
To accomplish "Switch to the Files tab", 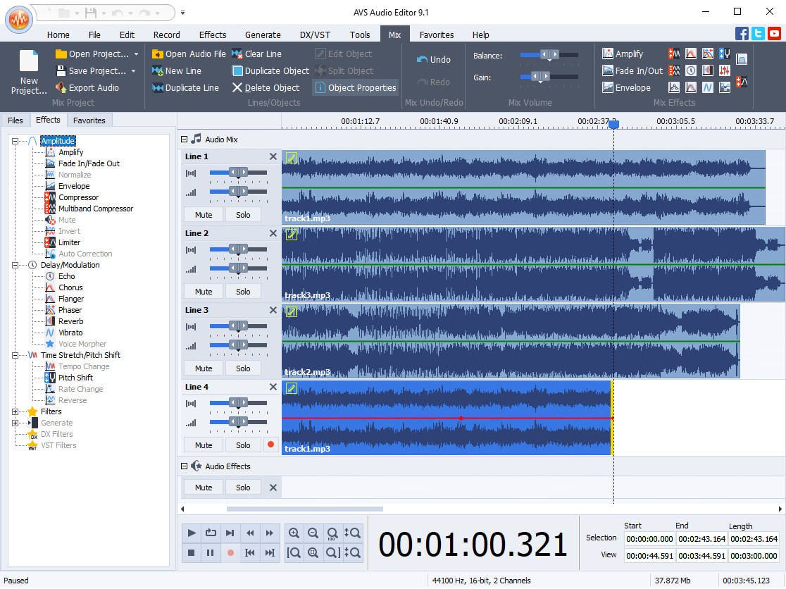I will (15, 120).
